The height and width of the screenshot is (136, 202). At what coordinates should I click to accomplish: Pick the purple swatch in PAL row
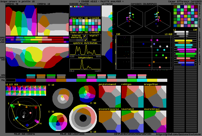point(51,80)
